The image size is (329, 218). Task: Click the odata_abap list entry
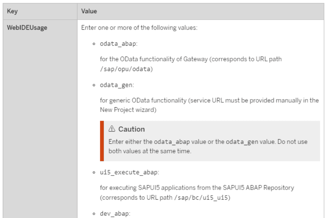pos(118,43)
